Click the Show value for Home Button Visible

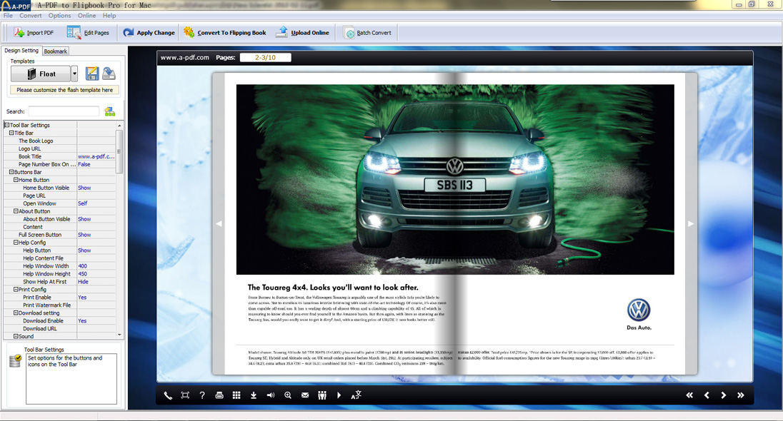pyautogui.click(x=84, y=188)
